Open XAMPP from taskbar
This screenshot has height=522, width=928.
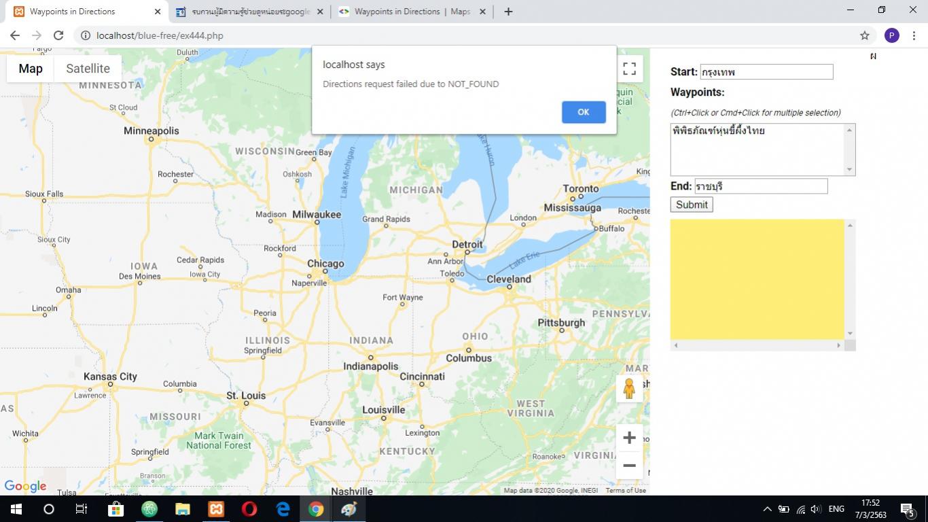[x=216, y=509]
